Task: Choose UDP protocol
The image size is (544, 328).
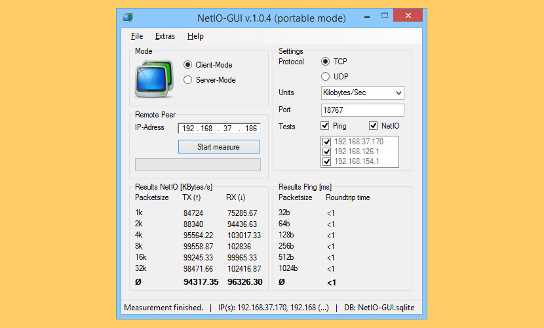Action: pos(325,76)
